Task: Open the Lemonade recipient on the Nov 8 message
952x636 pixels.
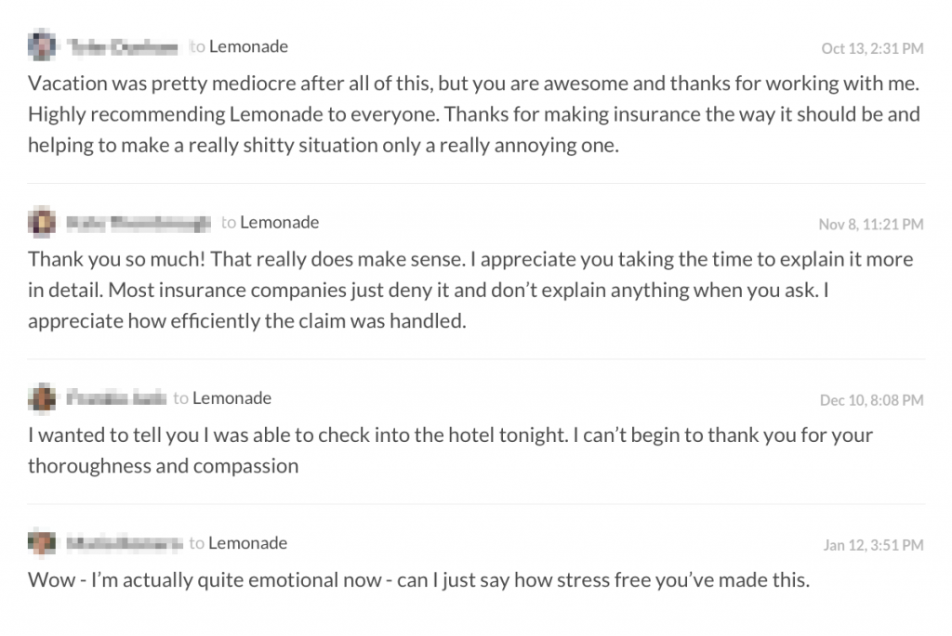Action: (279, 223)
